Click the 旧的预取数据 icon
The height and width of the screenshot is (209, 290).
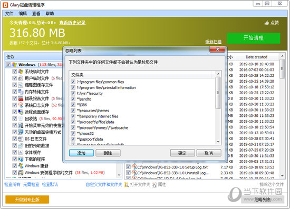(x=21, y=145)
